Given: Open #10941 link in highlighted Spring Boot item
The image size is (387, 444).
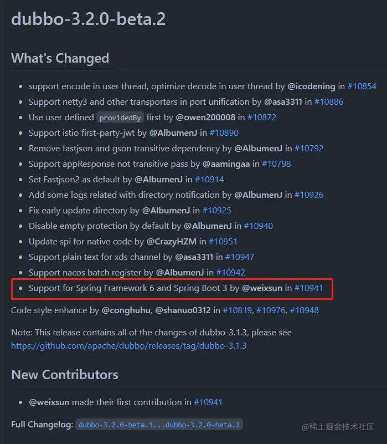Looking at the screenshot, I should coord(308,289).
